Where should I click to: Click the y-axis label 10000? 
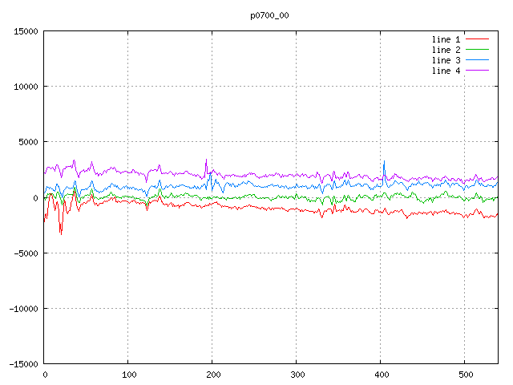click(26, 87)
